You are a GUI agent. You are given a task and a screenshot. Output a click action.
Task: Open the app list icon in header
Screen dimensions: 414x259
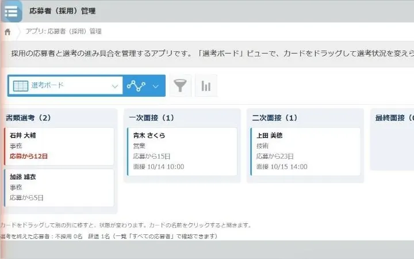[11, 12]
